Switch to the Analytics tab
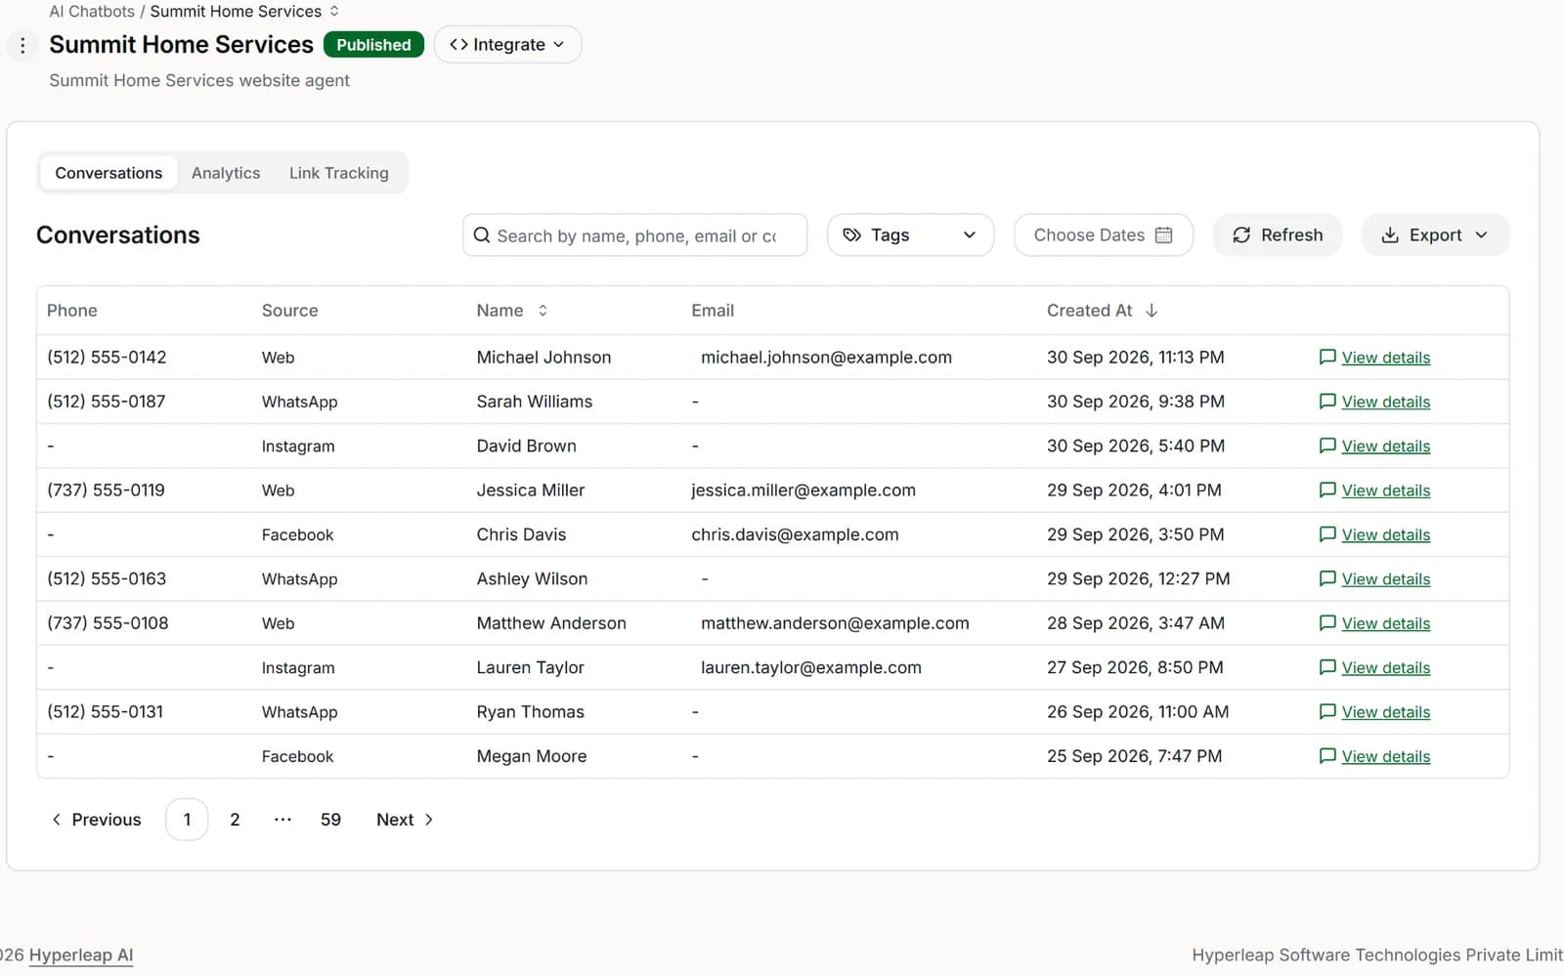1564x977 pixels. (x=226, y=173)
